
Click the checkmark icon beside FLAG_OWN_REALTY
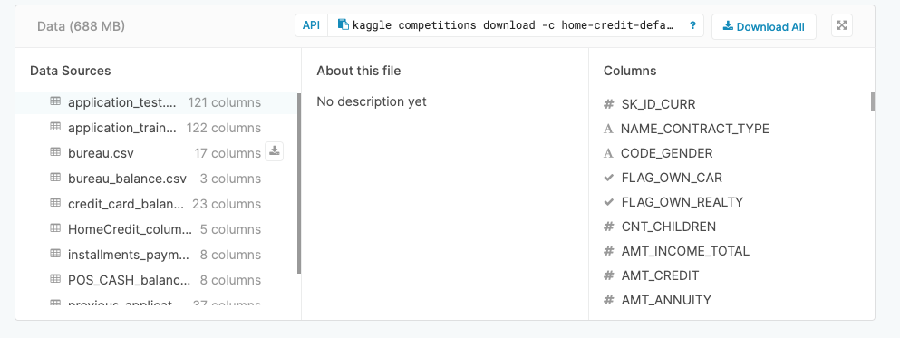point(609,202)
